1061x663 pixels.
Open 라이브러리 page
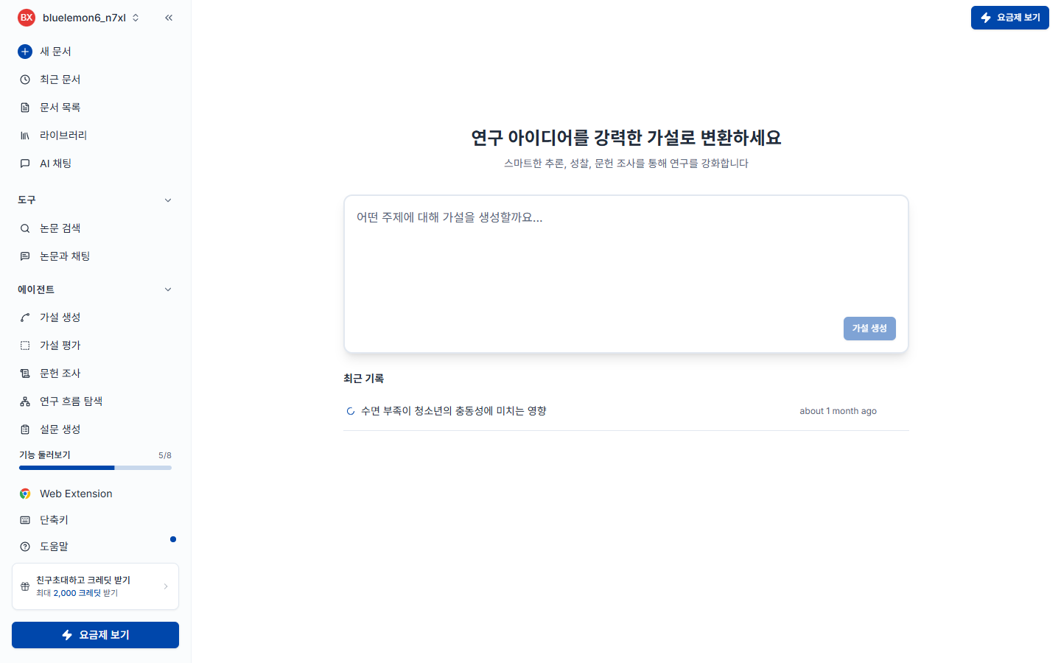coord(96,136)
